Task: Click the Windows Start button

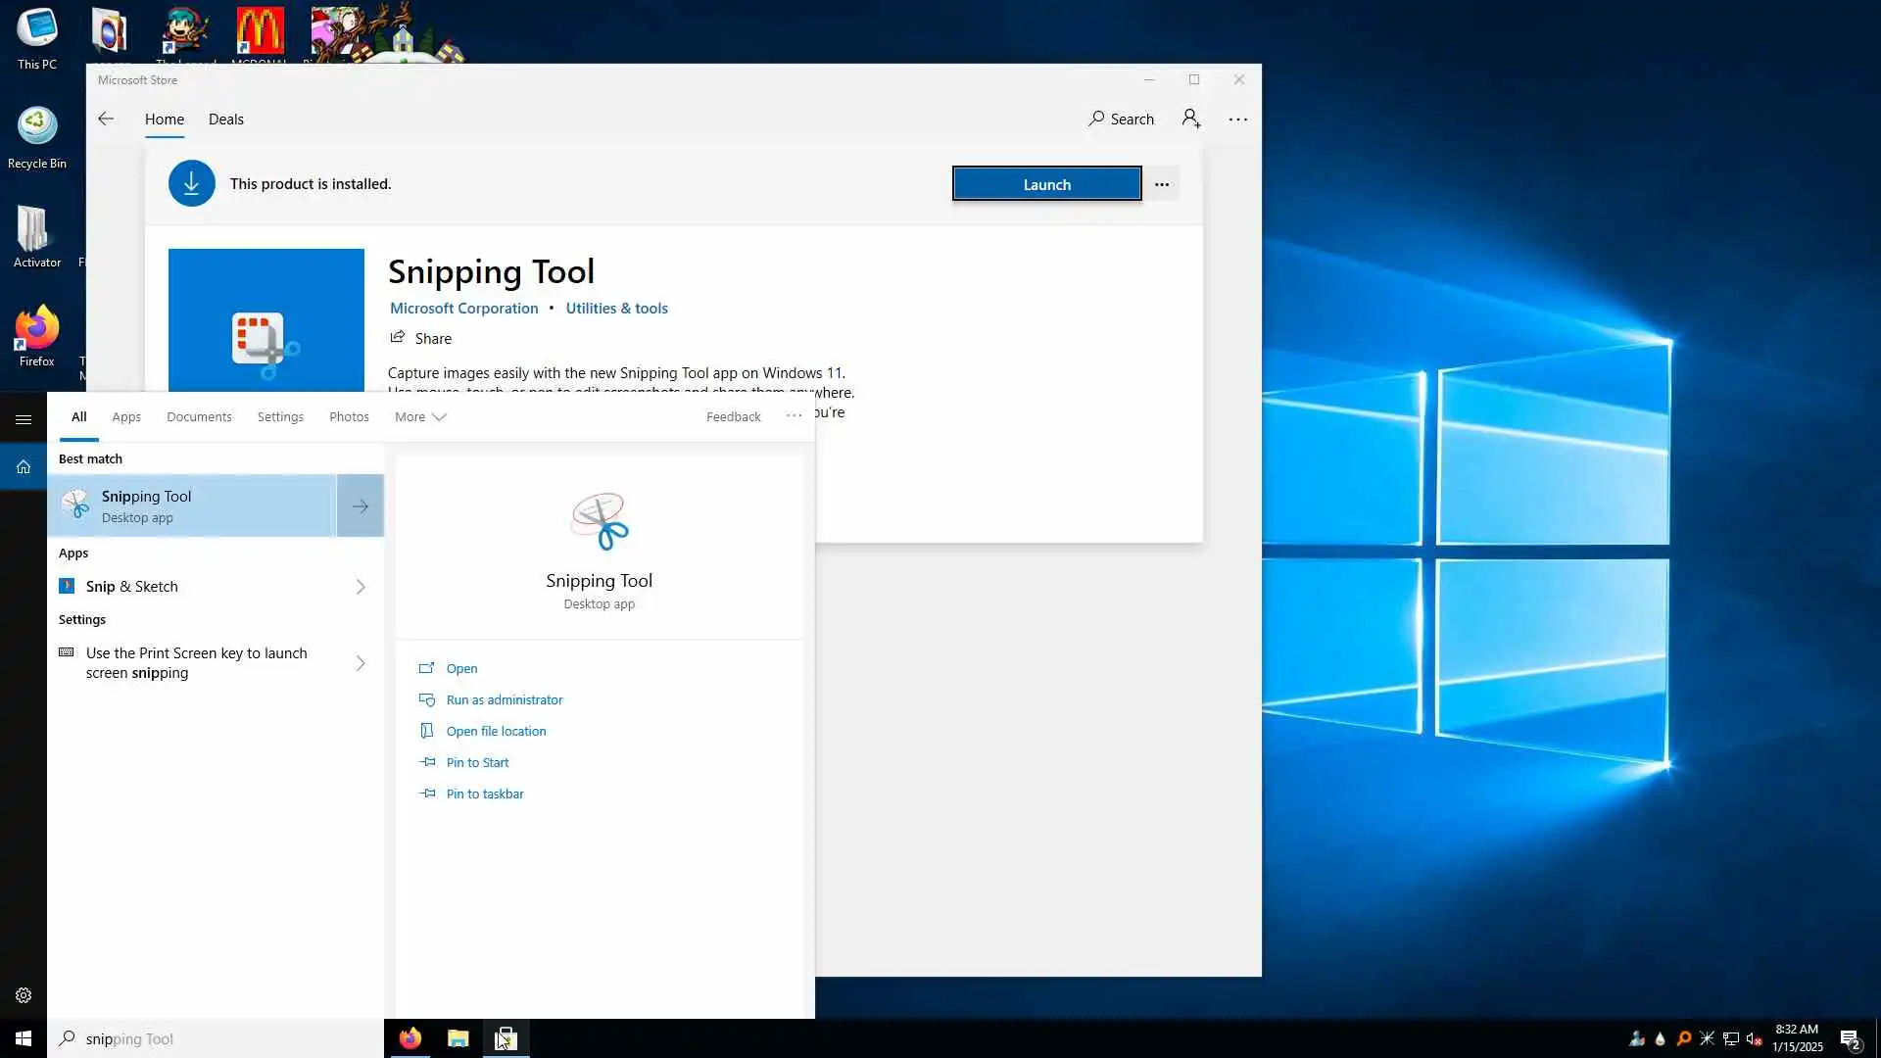Action: point(24,1038)
